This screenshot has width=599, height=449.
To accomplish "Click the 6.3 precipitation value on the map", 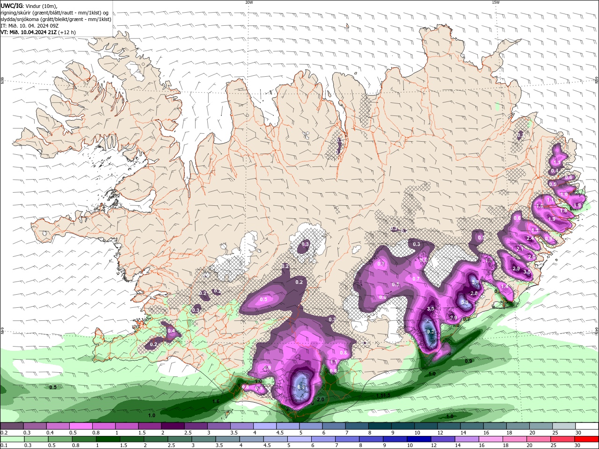I will tap(301, 387).
